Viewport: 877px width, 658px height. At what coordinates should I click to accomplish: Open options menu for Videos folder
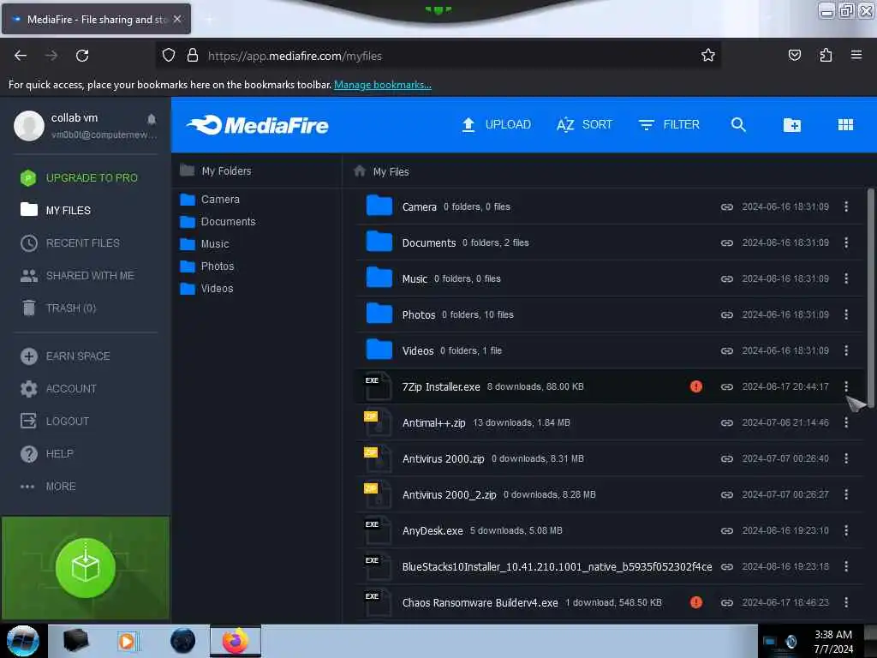845,350
